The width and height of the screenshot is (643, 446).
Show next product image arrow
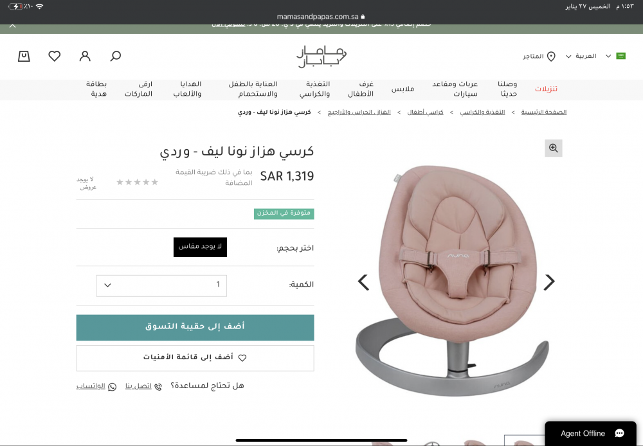click(x=549, y=282)
